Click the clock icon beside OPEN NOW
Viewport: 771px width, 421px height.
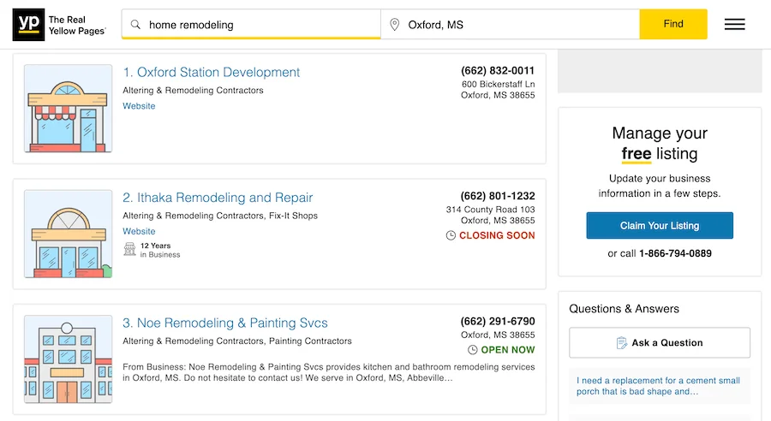[x=473, y=350]
